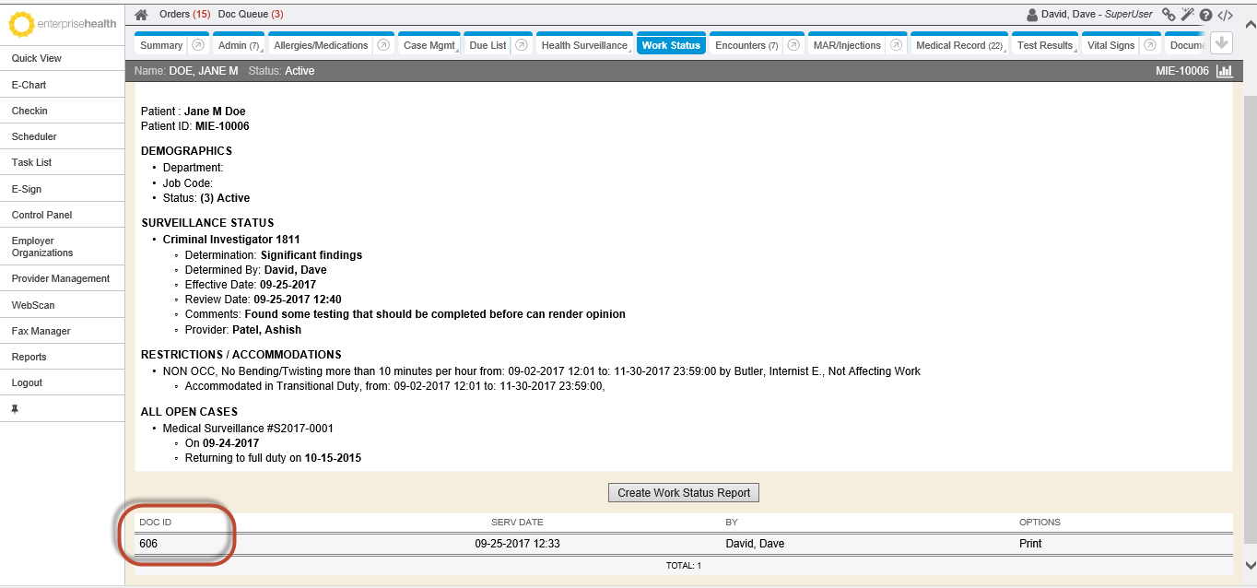This screenshot has width=1257, height=588.
Task: Click the code brackets icon
Action: [1225, 15]
